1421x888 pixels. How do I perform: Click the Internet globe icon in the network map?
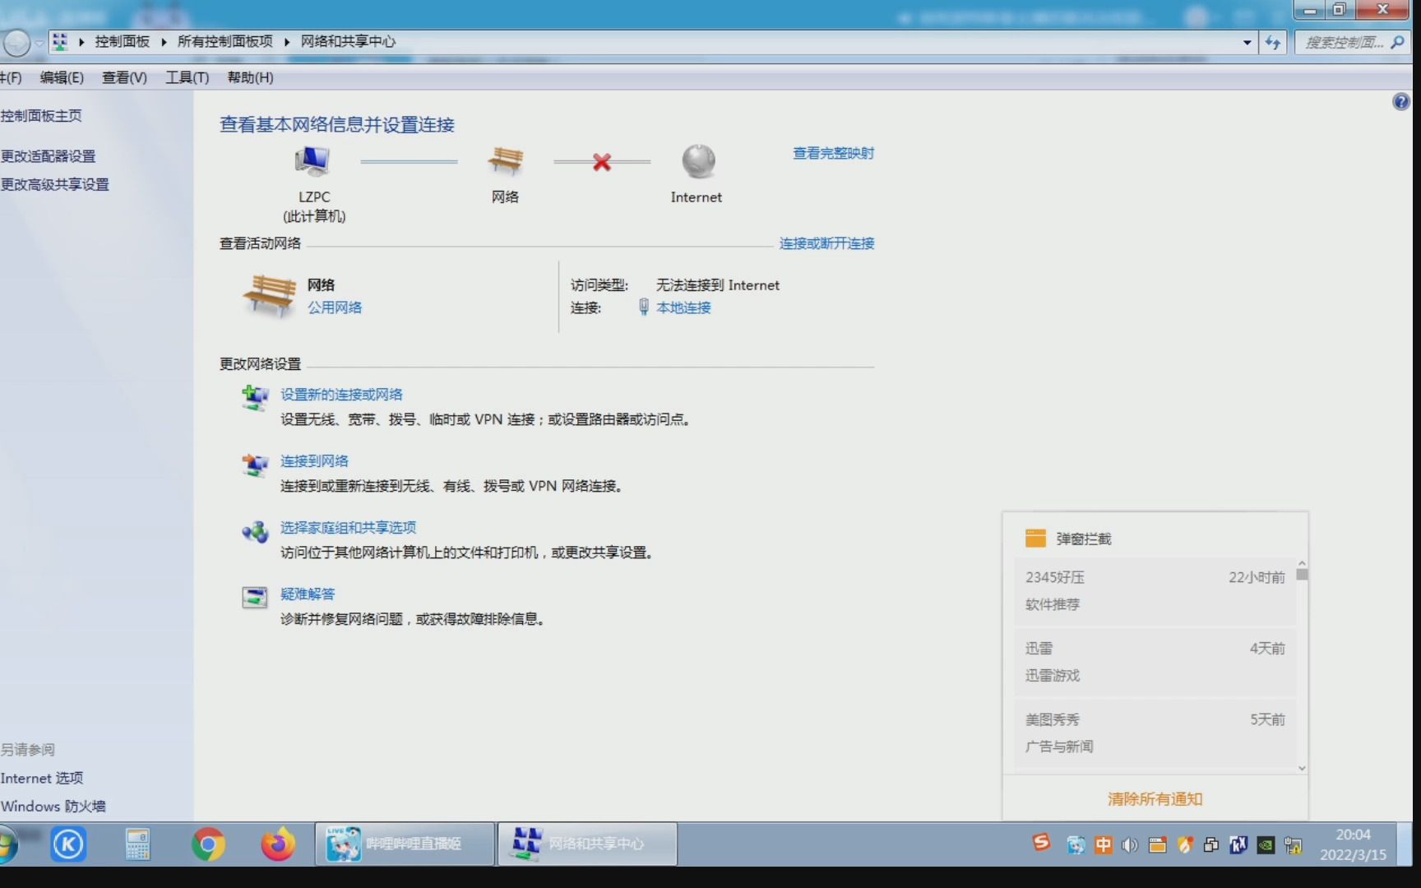pos(698,161)
